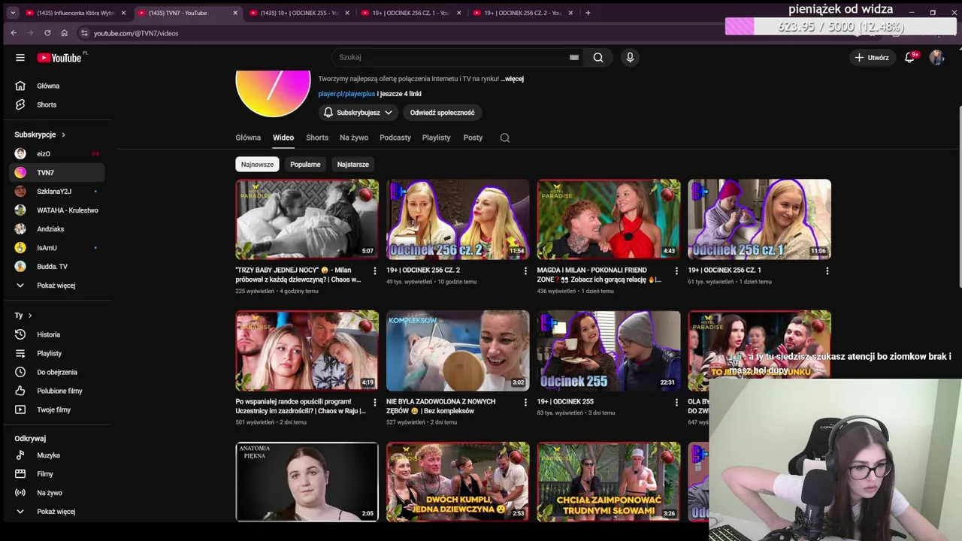Open Subskrybujesz subscription dropdown

tap(358, 113)
